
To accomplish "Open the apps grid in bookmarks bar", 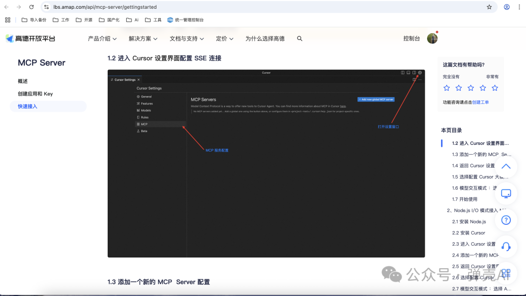I will [8, 20].
